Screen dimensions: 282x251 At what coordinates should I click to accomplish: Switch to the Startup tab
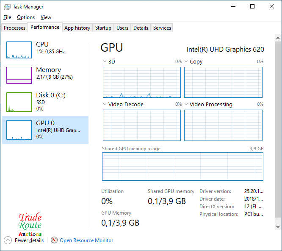[103, 28]
